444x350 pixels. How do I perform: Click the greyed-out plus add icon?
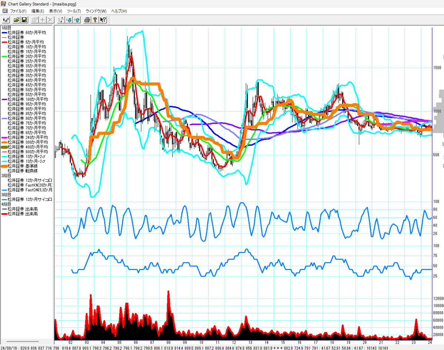(x=43, y=20)
